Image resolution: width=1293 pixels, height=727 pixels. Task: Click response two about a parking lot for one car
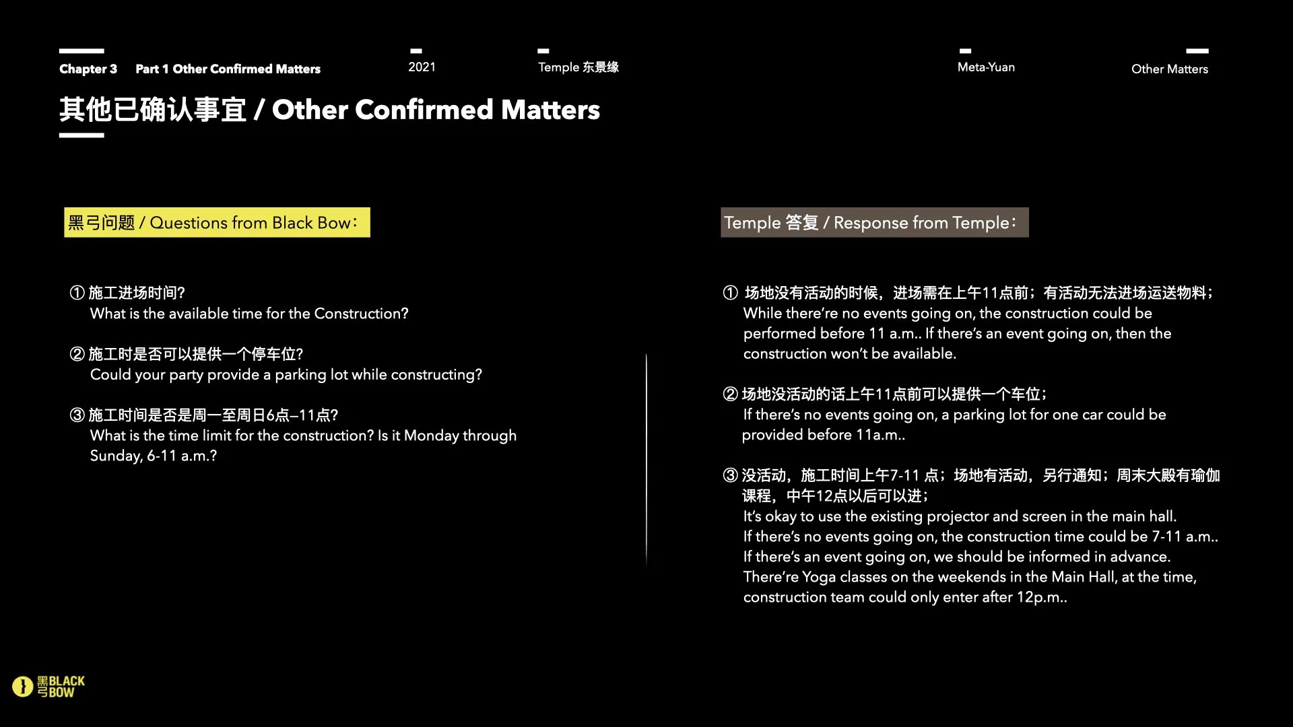click(954, 415)
